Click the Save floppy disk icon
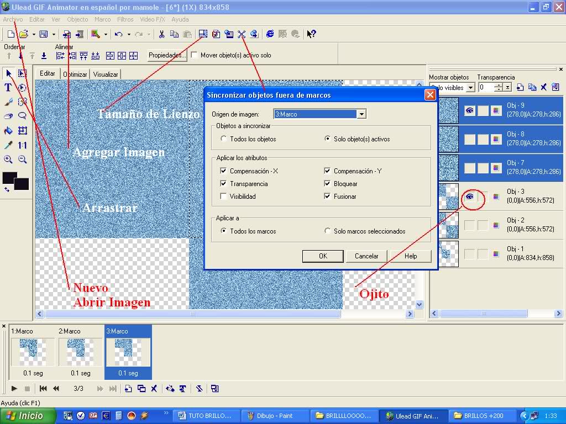 point(43,34)
